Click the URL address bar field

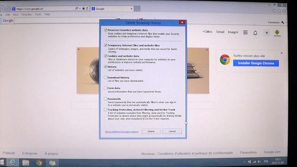click(x=43, y=9)
